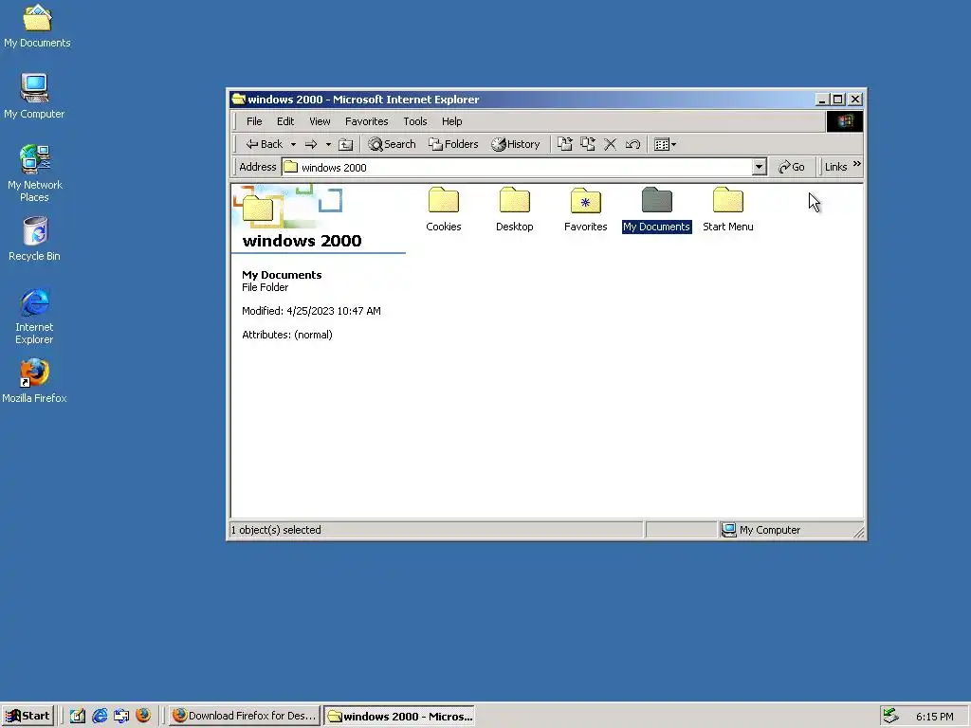Switch to Download Firefox taskbar button
The height and width of the screenshot is (728, 971).
coord(245,716)
